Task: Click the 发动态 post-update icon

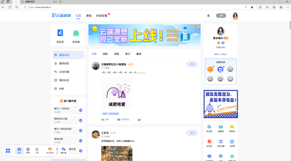Action: pos(60,33)
